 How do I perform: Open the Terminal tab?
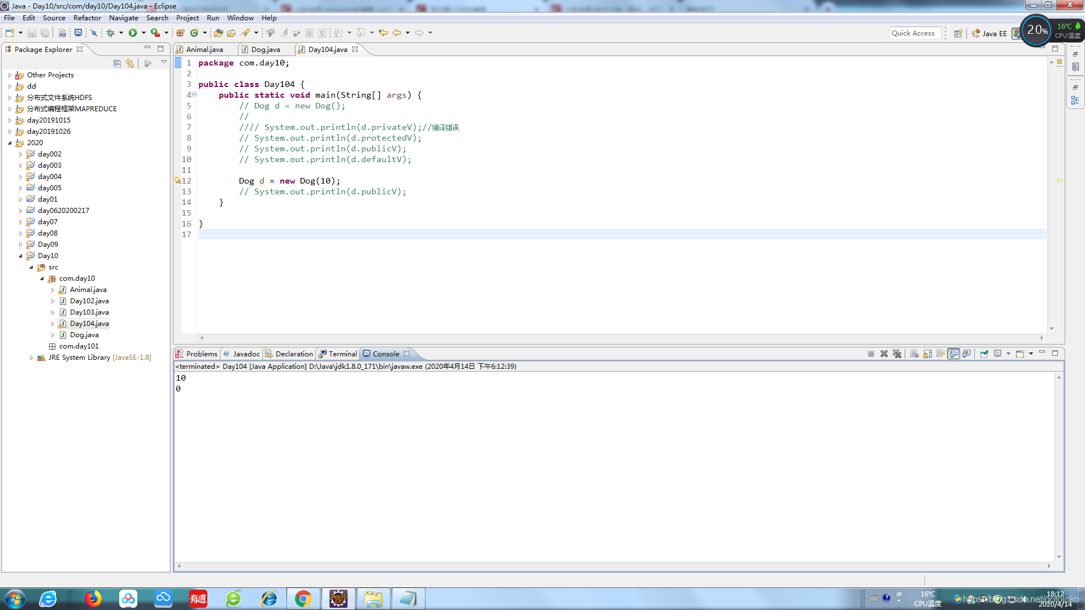337,354
